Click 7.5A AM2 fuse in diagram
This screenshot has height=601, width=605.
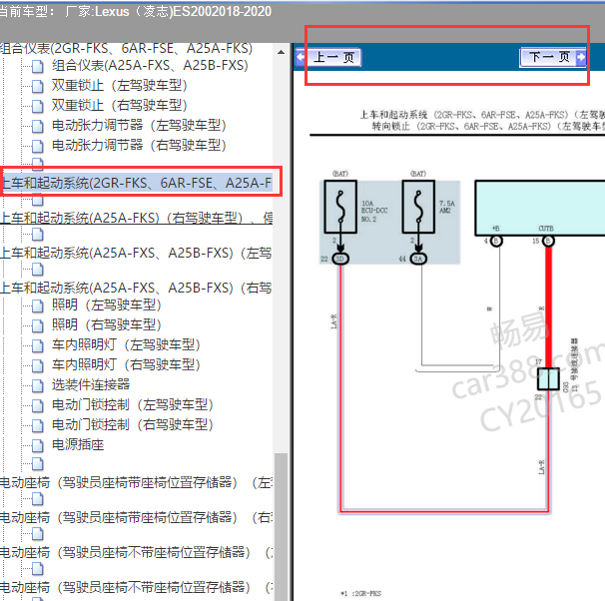[418, 207]
